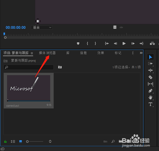This screenshot has width=159, height=151.
Task: Select the Slip tool
Action: 150,84
